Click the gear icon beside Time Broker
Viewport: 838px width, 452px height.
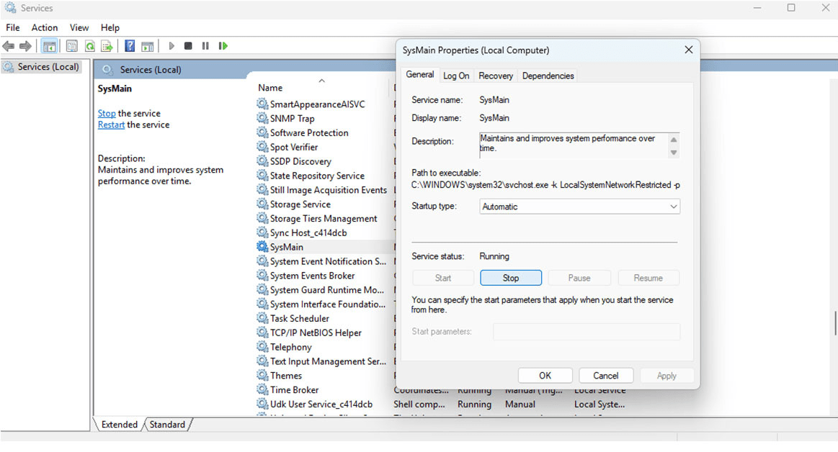[x=262, y=389]
